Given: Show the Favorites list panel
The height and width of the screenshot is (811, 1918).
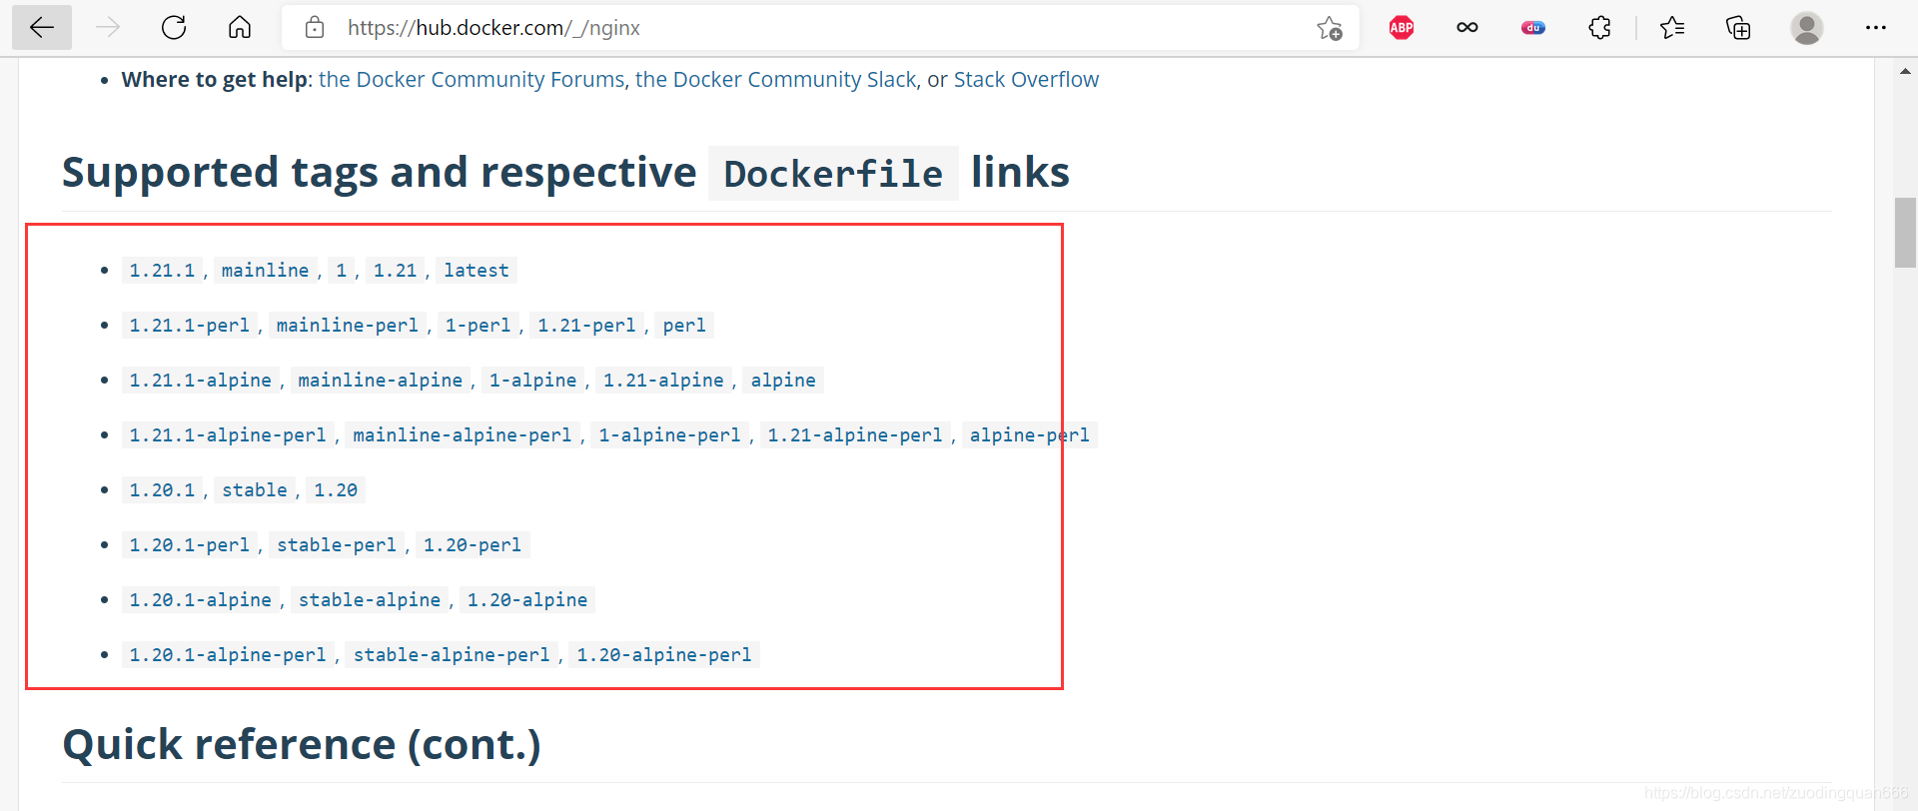Looking at the screenshot, I should click(x=1672, y=28).
